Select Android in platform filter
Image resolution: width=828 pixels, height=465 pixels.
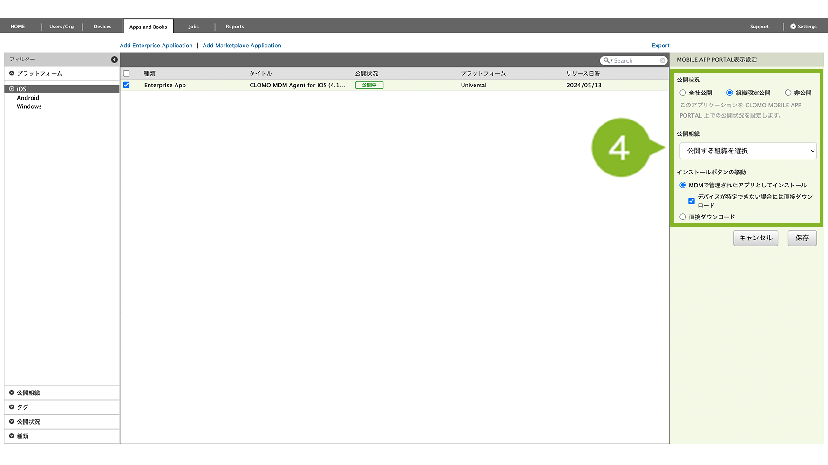pyautogui.click(x=28, y=98)
